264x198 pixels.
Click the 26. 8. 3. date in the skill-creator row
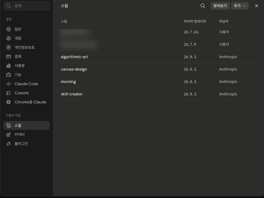coord(190,94)
